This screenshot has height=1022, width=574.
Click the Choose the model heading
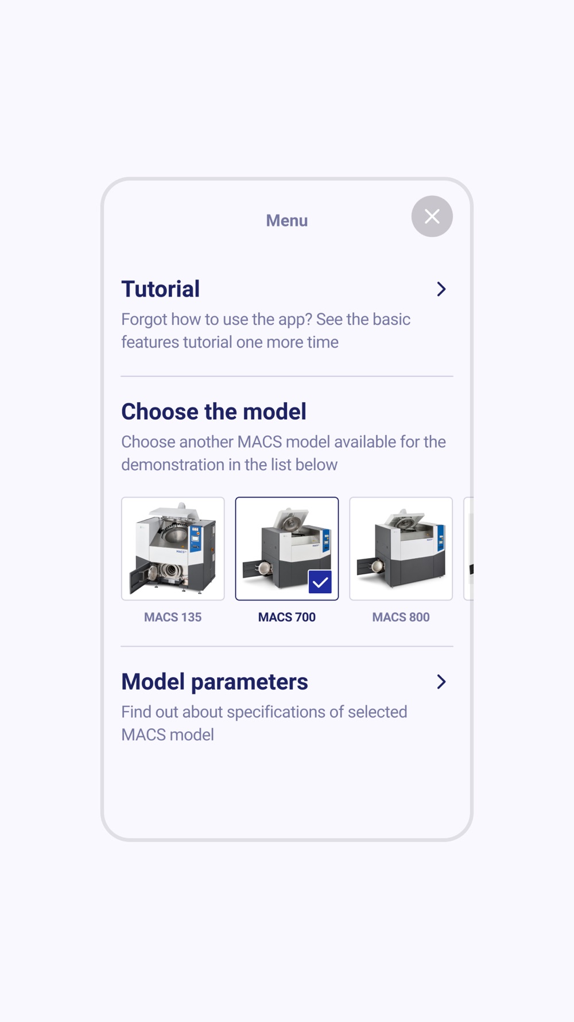click(x=214, y=412)
